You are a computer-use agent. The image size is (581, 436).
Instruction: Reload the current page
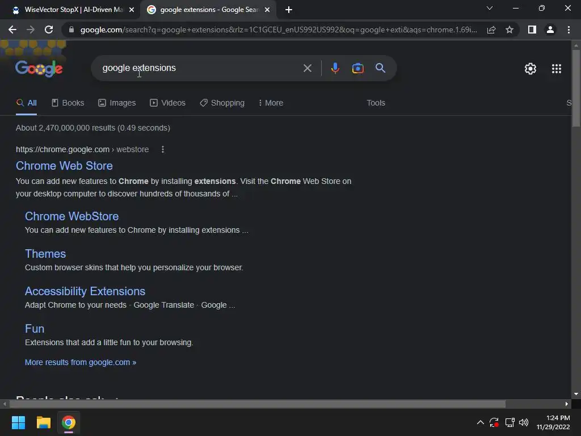click(x=49, y=30)
